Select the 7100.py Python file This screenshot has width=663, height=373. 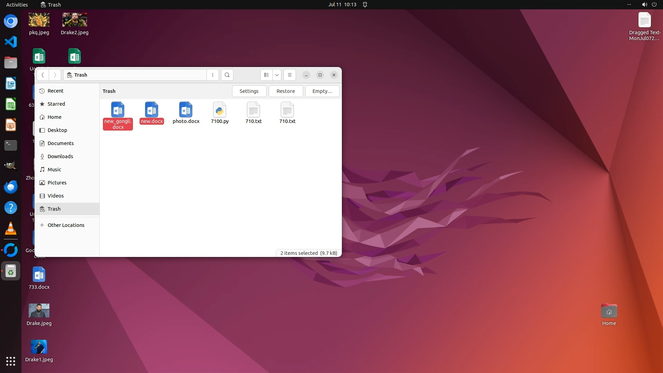click(220, 110)
